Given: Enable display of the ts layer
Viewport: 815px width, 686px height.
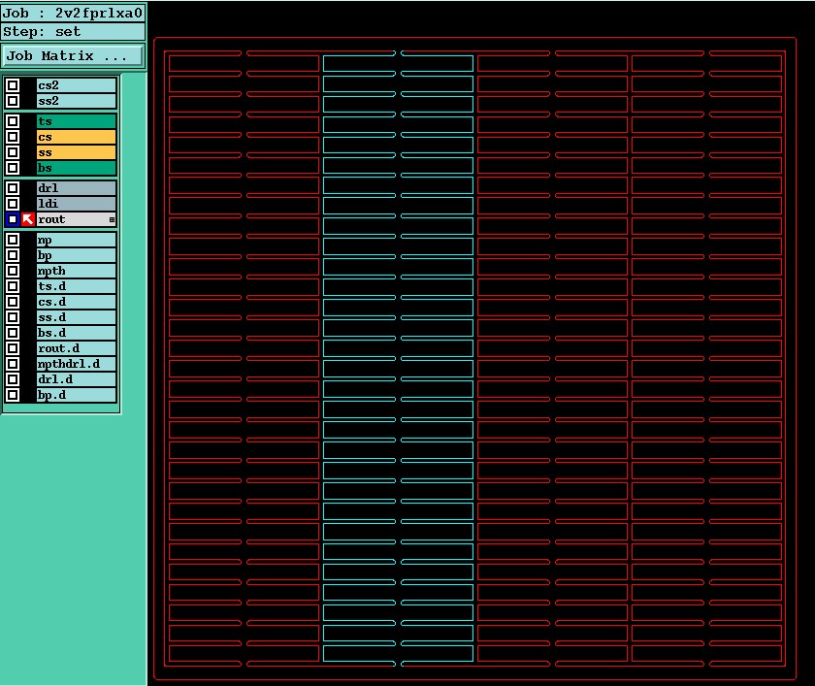Looking at the screenshot, I should (13, 121).
